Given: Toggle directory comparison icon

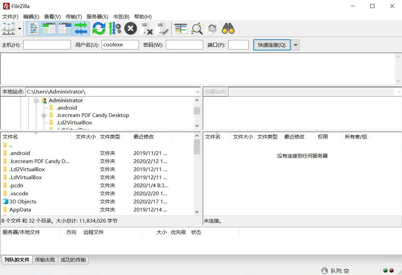Looking at the screenshot, I should click(x=197, y=29).
